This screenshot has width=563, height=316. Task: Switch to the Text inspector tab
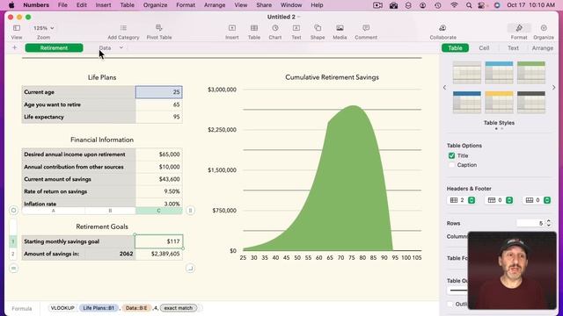pos(513,47)
